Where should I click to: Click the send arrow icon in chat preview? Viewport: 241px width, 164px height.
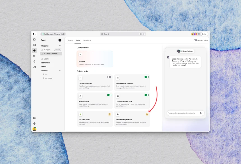(201, 113)
